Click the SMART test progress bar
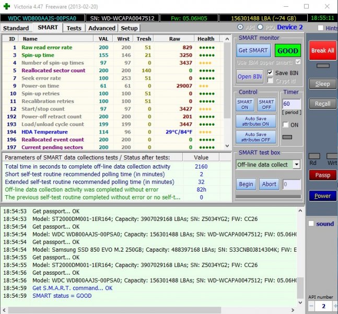Image resolution: width=338 pixels, height=314 pixels. click(x=269, y=197)
